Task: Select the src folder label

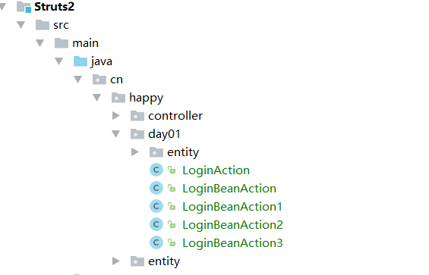Action: pyautogui.click(x=61, y=25)
